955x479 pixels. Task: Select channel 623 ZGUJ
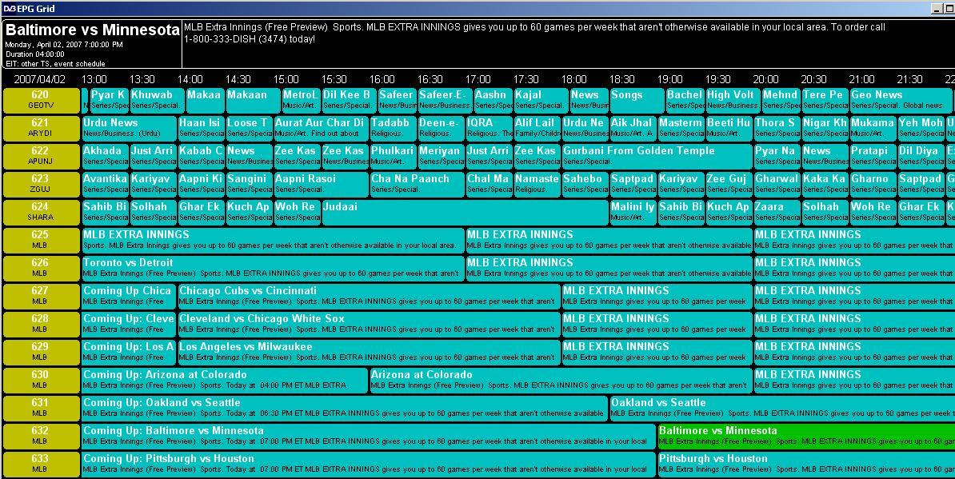tap(40, 185)
